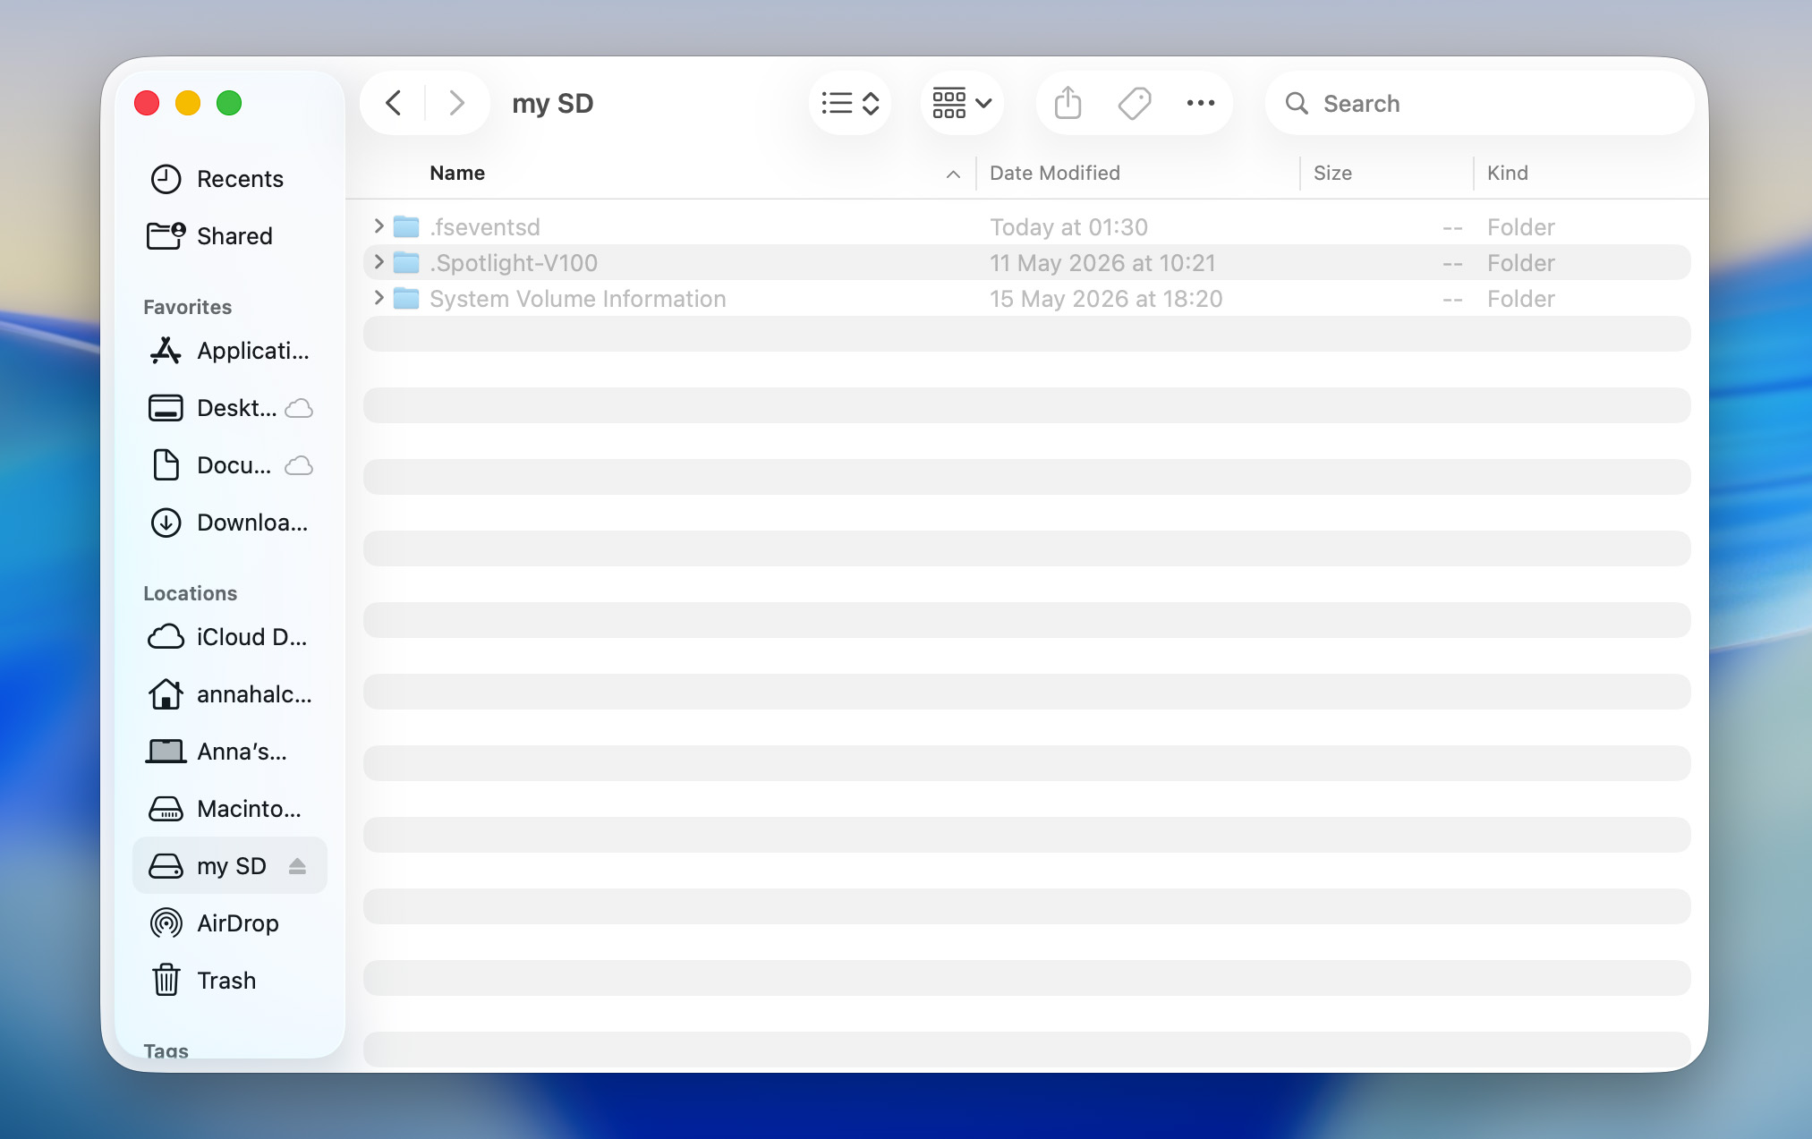This screenshot has width=1812, height=1139.
Task: Expand the .Spotlight-V100 folder
Action: pos(379,262)
